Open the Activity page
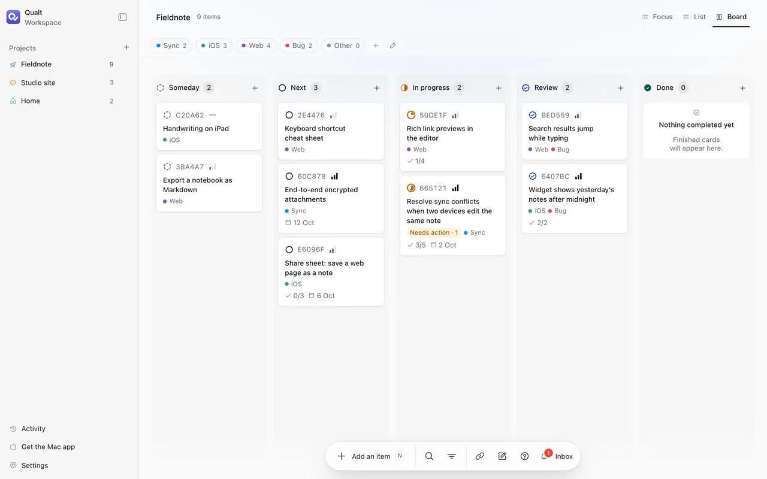The image size is (767, 479). 28,429
